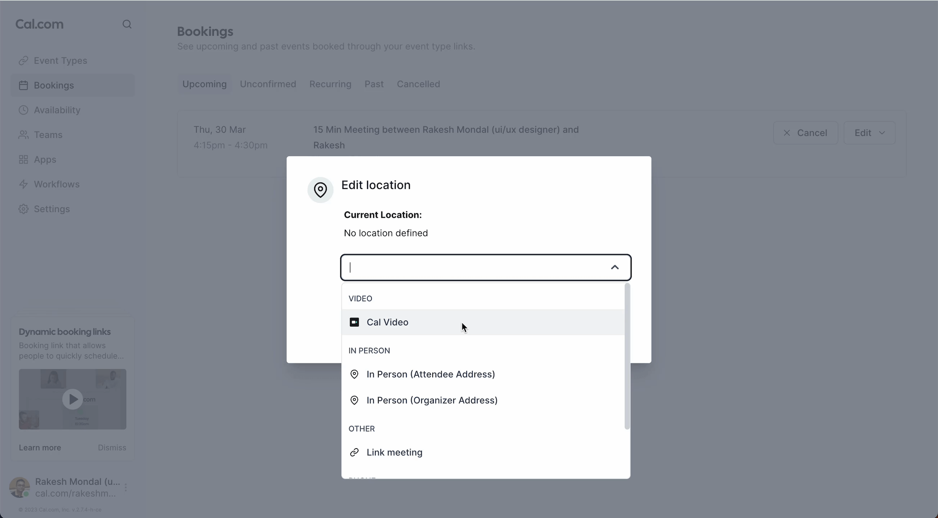Click the three-dot menu beside user profile

pyautogui.click(x=126, y=487)
